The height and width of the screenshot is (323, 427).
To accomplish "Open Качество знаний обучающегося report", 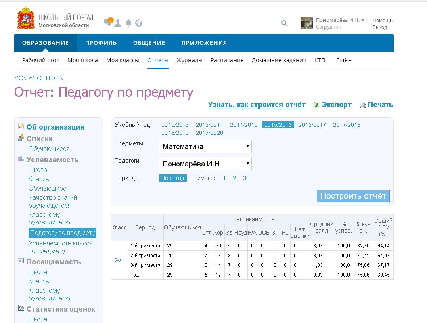I will tap(53, 201).
